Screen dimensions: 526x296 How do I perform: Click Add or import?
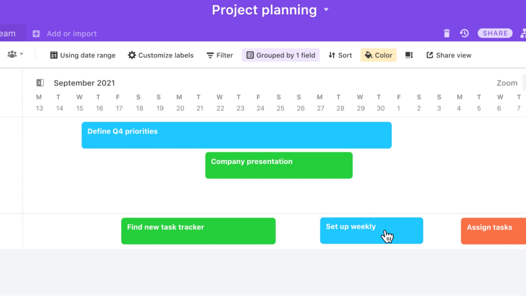coord(72,34)
